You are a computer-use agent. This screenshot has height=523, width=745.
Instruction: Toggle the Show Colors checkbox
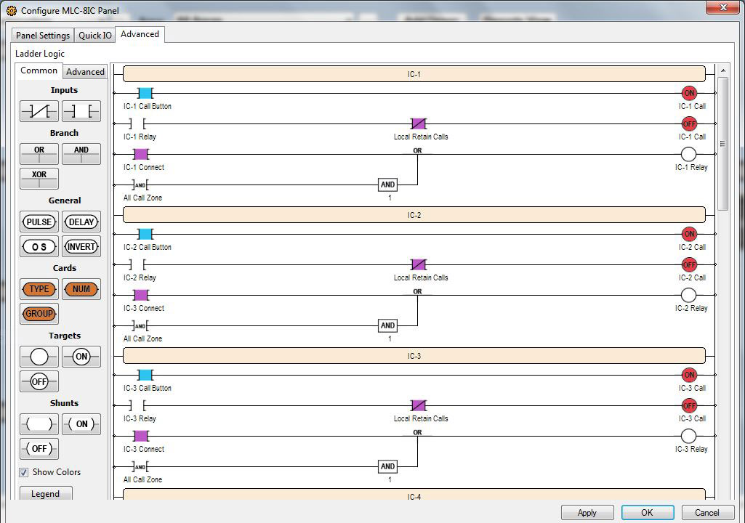point(24,473)
